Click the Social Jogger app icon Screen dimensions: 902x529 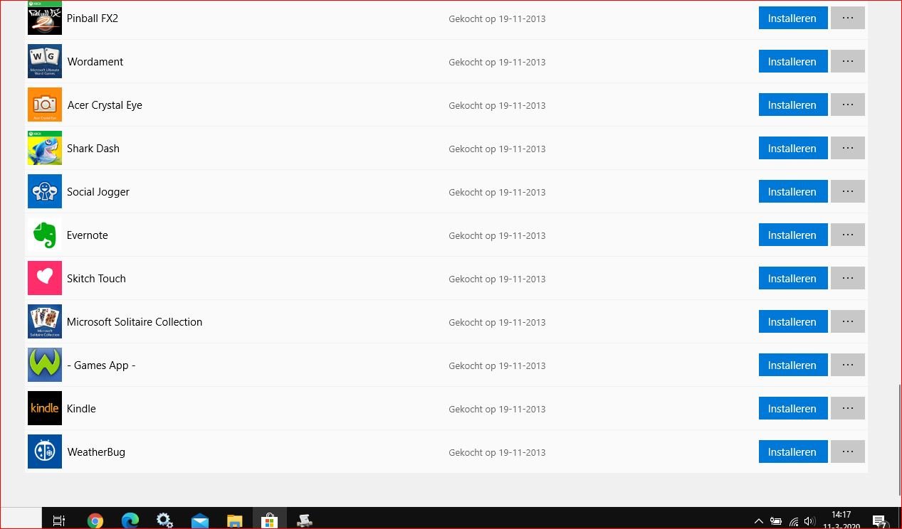point(45,191)
